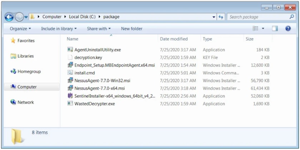Open the view options dropdown arrow
The height and width of the screenshot is (150, 300).
[x=263, y=29]
